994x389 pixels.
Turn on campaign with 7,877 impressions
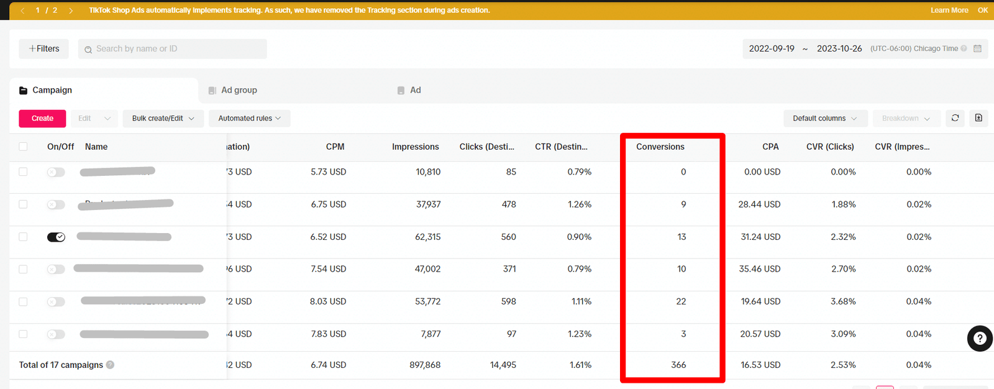pyautogui.click(x=56, y=334)
